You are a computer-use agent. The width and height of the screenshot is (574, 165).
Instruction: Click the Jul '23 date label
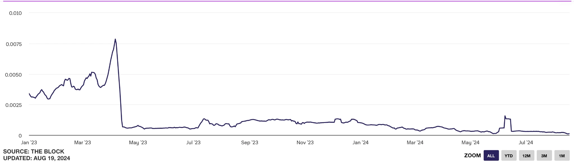(193, 143)
